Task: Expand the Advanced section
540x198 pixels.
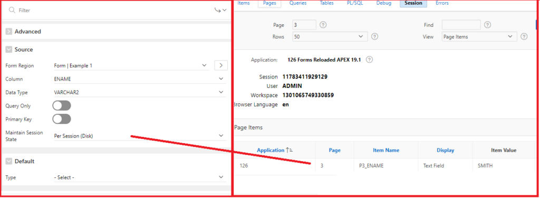Action: pos(8,31)
